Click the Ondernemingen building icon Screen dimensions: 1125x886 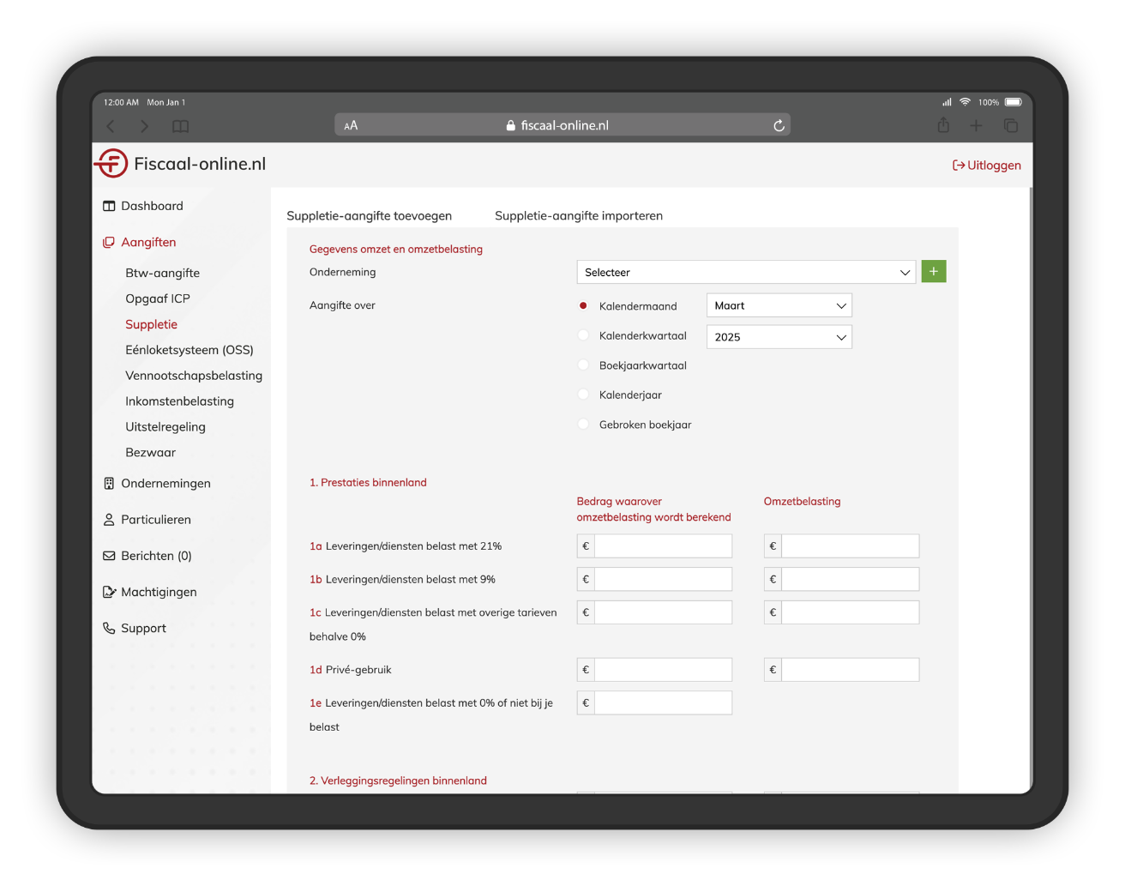point(109,484)
